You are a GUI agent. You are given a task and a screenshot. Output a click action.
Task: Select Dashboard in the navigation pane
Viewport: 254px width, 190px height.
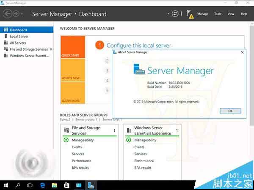(x=27, y=30)
